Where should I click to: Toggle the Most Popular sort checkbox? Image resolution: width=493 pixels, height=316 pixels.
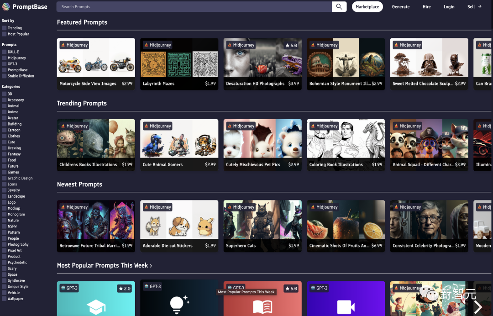[4, 34]
